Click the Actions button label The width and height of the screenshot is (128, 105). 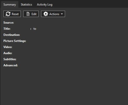tap(54, 14)
